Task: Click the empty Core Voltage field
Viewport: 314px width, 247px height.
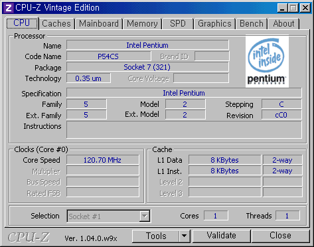Action: (201, 78)
